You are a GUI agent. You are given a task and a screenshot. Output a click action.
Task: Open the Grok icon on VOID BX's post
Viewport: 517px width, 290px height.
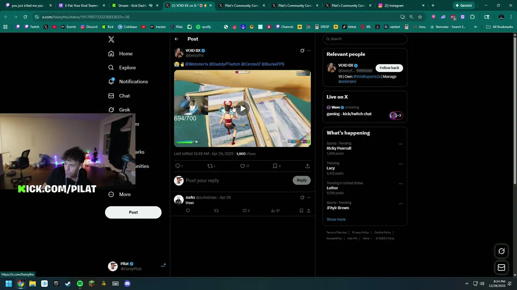(x=302, y=51)
